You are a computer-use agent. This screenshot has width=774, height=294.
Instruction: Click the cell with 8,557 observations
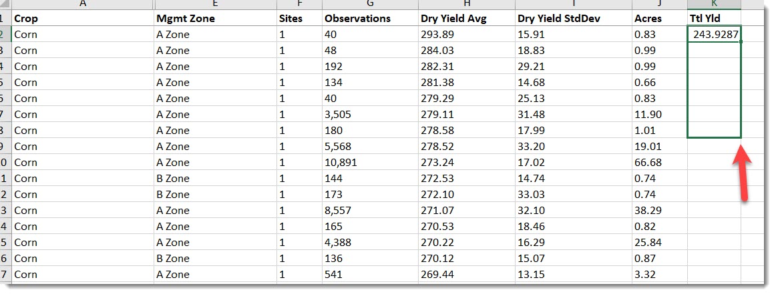coord(369,211)
